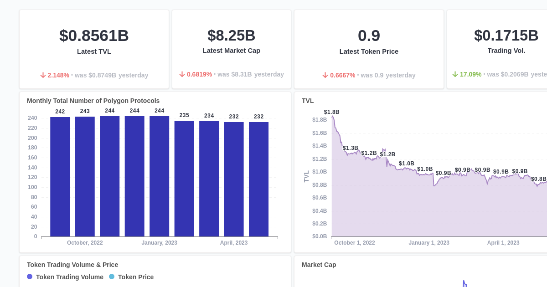Expand the Trading Vol. card details
The image size is (547, 287).
[x=506, y=49]
